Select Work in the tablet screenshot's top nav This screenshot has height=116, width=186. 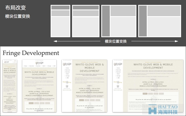(44, 66)
